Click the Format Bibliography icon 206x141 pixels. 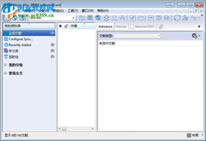pyautogui.click(x=159, y=18)
